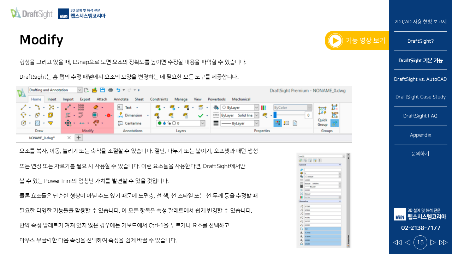Close the NONAME_0.dwg document tab

[69, 138]
